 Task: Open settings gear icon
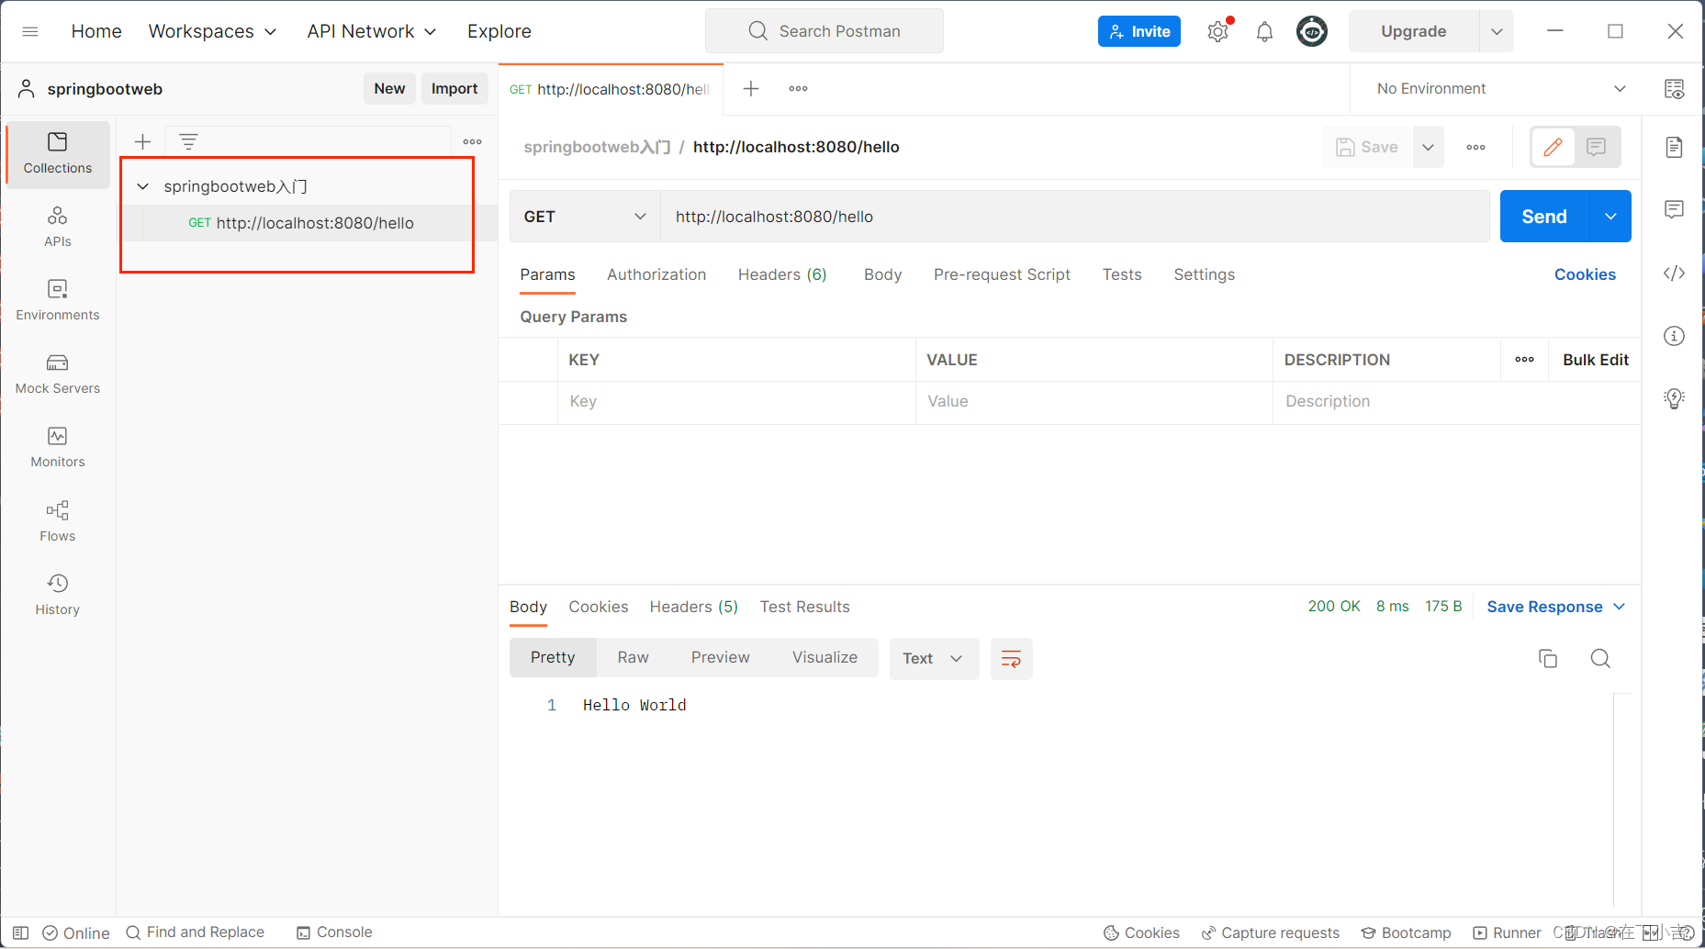[1217, 31]
